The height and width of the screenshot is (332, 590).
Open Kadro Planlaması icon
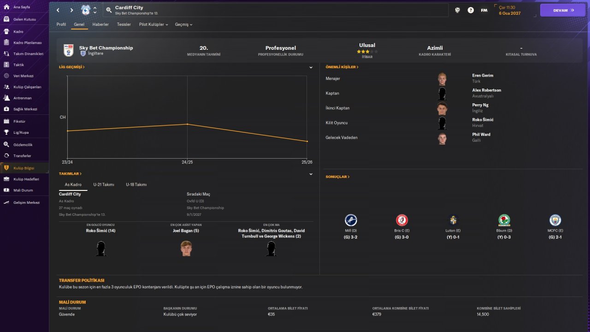click(6, 42)
